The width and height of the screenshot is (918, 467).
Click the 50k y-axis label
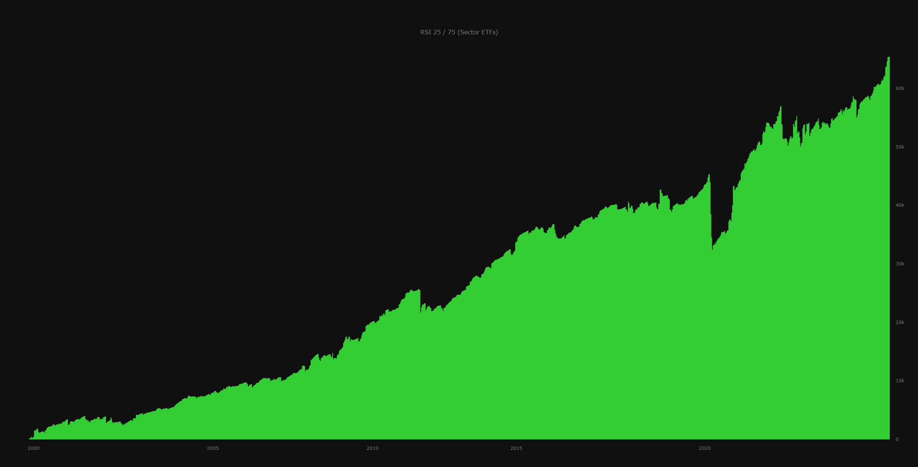point(900,147)
